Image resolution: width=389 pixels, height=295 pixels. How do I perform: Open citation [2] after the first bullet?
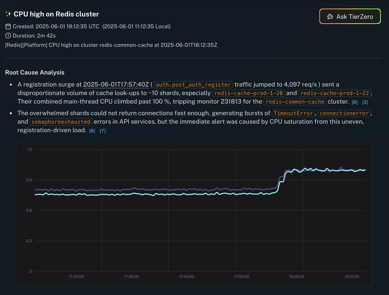tap(365, 101)
